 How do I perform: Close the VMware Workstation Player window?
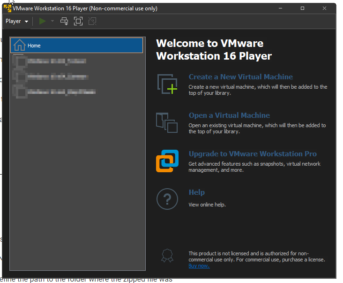324,8
